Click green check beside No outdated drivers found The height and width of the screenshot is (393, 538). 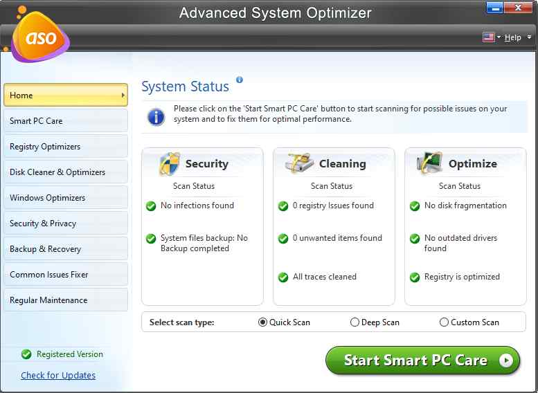(x=415, y=238)
